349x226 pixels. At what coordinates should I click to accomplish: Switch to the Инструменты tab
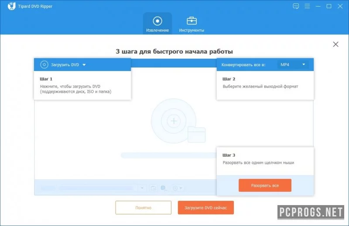(x=192, y=24)
